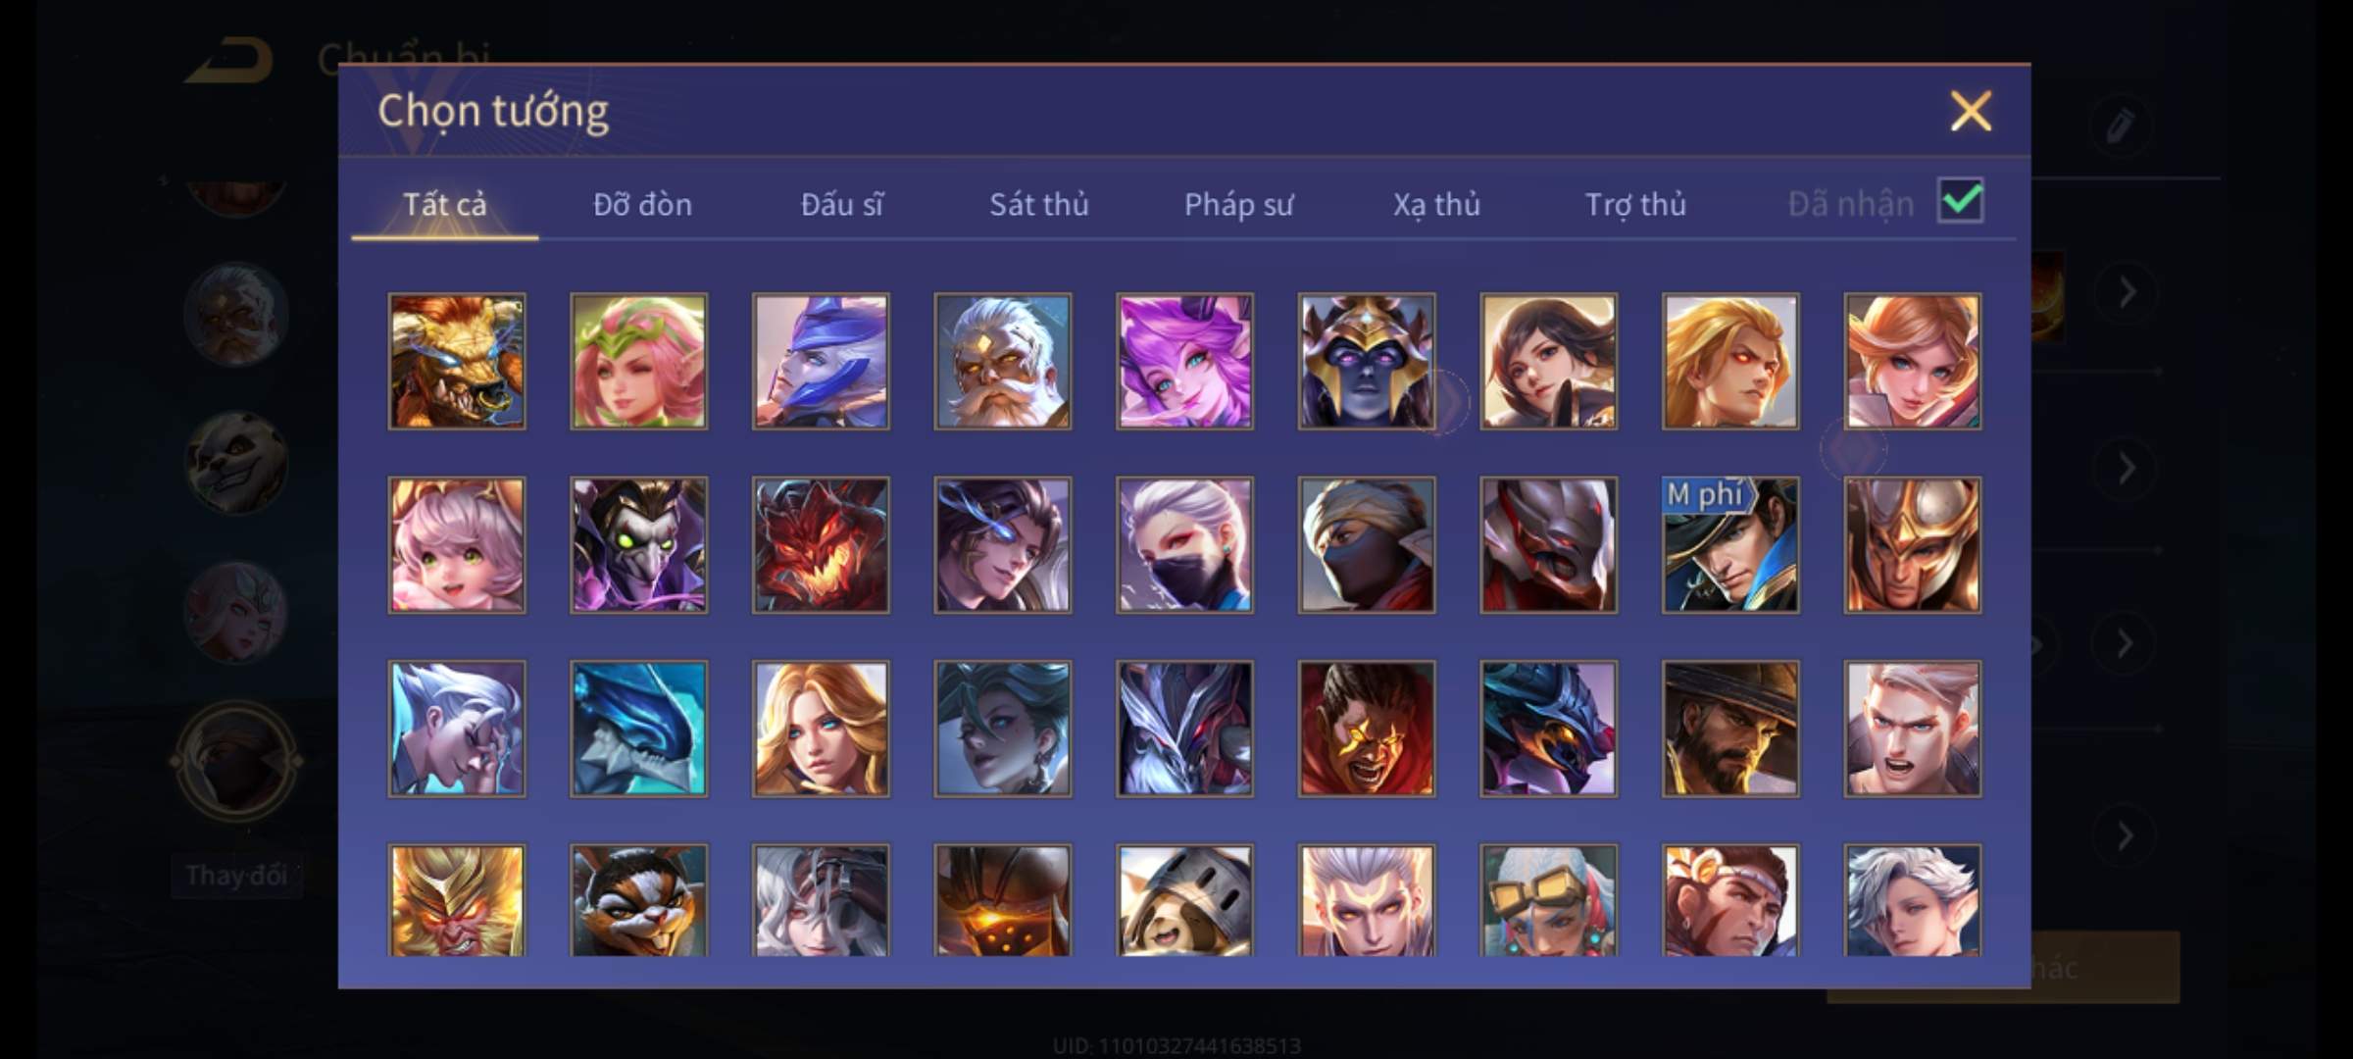The image size is (2353, 1059).
Task: Switch to the Đỡ đòn tab
Action: [x=643, y=204]
